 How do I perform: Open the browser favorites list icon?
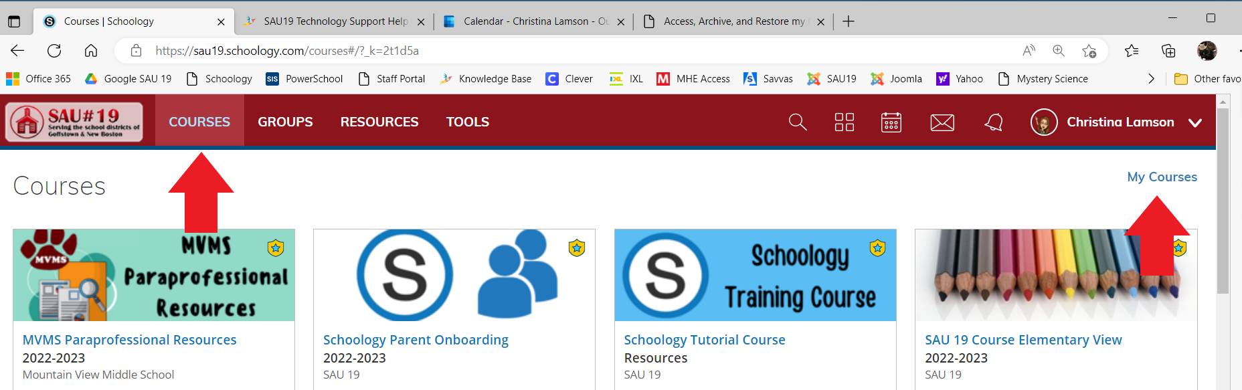[x=1132, y=51]
